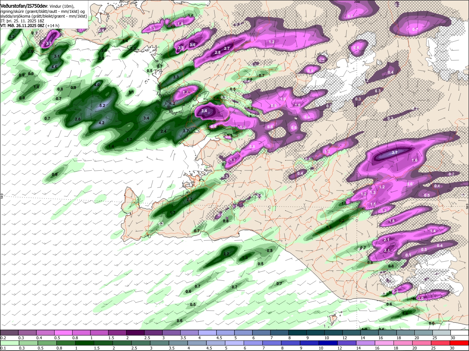Click the dark grey-purple 0.2 swatch in snow legend
The image size is (469, 351).
pos(9,332)
